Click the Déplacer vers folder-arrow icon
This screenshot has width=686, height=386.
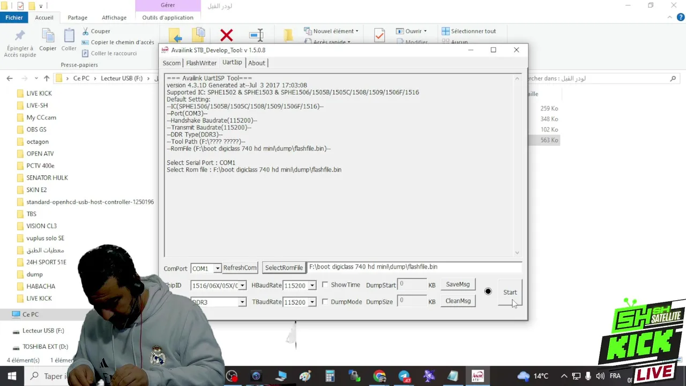[x=175, y=36]
